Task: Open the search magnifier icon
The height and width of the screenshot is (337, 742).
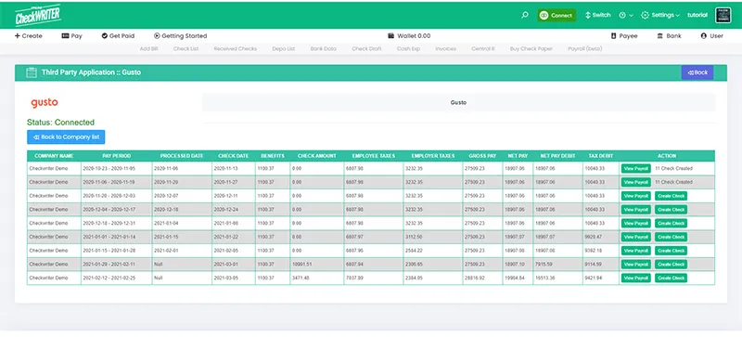Action: click(x=524, y=15)
